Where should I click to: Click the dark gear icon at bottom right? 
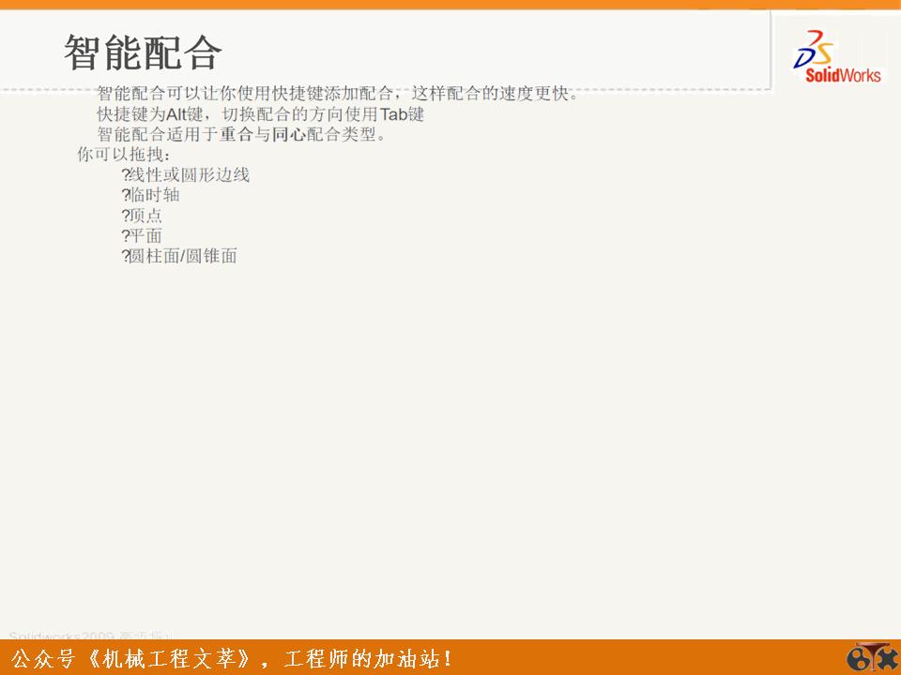click(857, 659)
